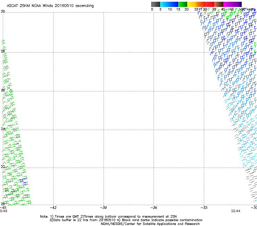
Task: Pick the cyan-to-blue 5–15 knot legend band
Action: pyautogui.click(x=169, y=4)
